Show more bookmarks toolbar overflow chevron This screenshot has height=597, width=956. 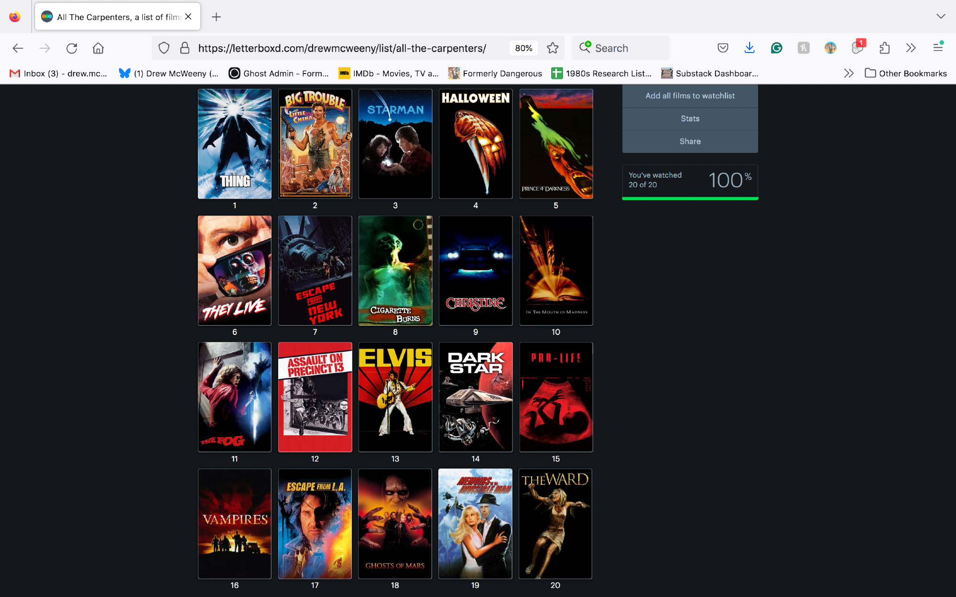848,74
